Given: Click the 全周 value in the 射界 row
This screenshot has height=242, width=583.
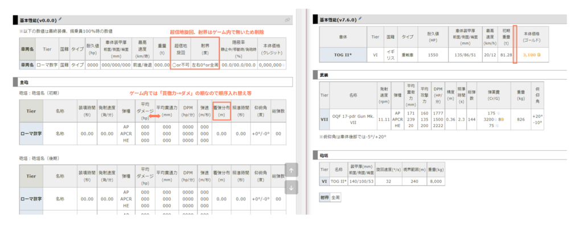Looking at the screenshot, I should click(x=335, y=197).
